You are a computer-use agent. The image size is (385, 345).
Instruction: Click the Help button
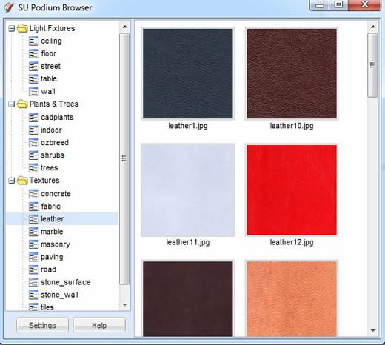[99, 325]
